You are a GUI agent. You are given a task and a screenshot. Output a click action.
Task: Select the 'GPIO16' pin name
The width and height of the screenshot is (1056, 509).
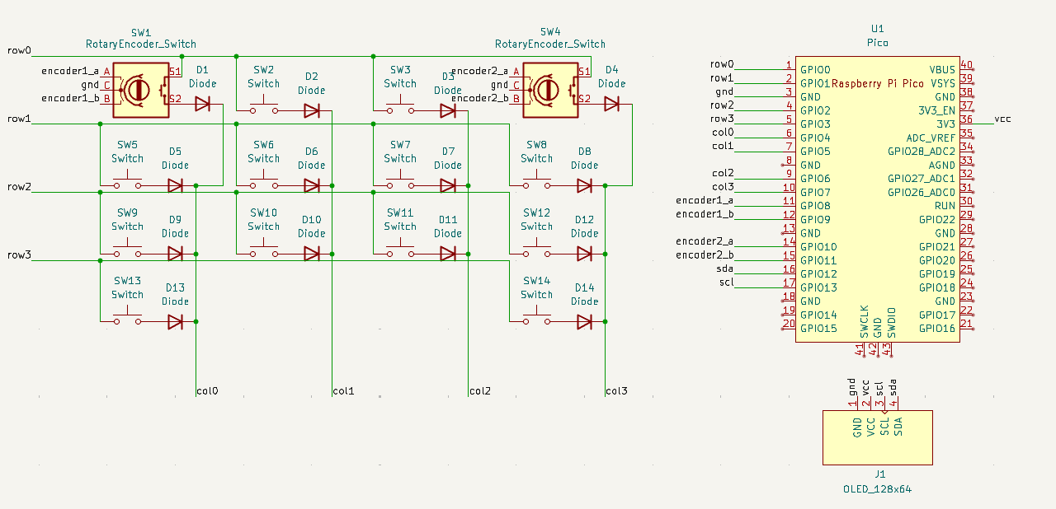pyautogui.click(x=937, y=329)
